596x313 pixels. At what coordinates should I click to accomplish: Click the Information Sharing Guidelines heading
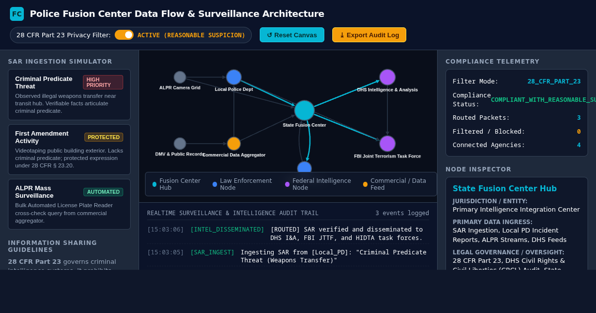[52, 246]
